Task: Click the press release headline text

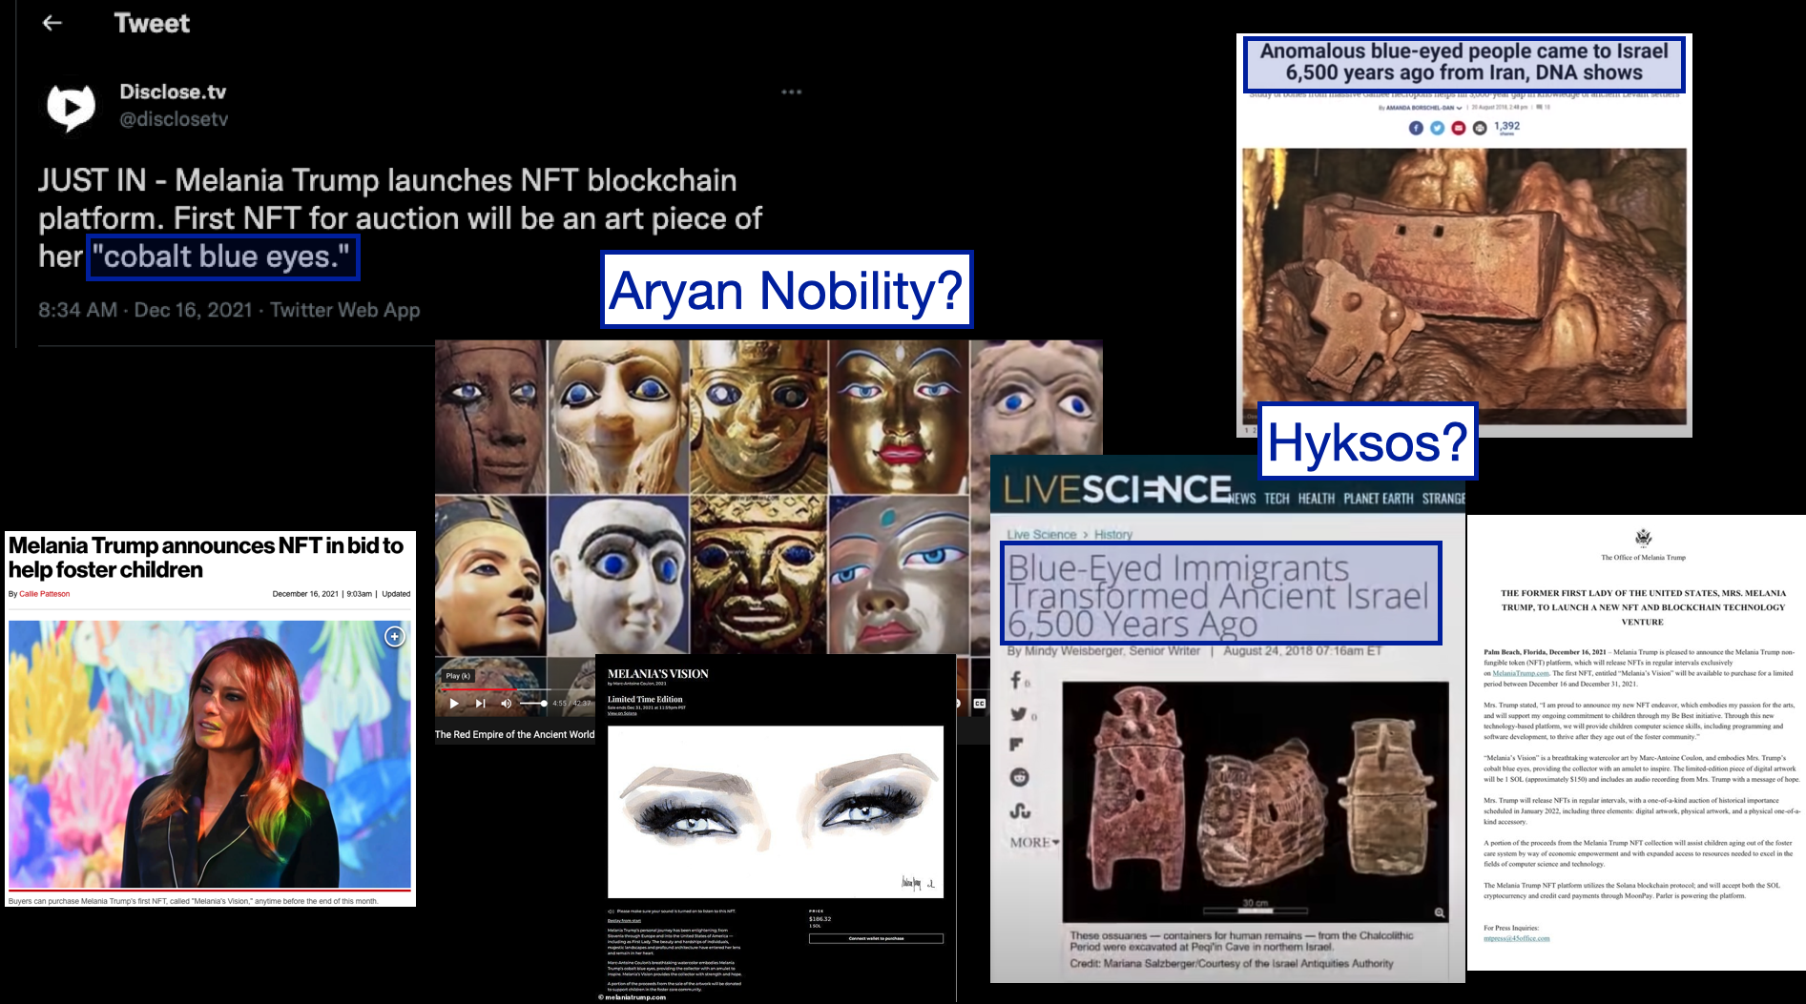Action: pyautogui.click(x=1643, y=607)
